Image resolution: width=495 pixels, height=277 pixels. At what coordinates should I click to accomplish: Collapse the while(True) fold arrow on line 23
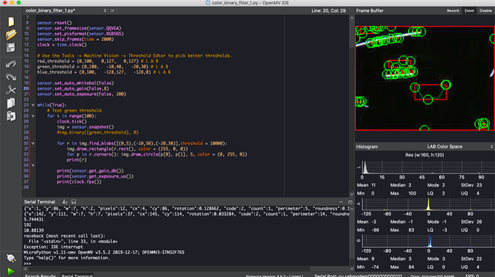(33, 105)
